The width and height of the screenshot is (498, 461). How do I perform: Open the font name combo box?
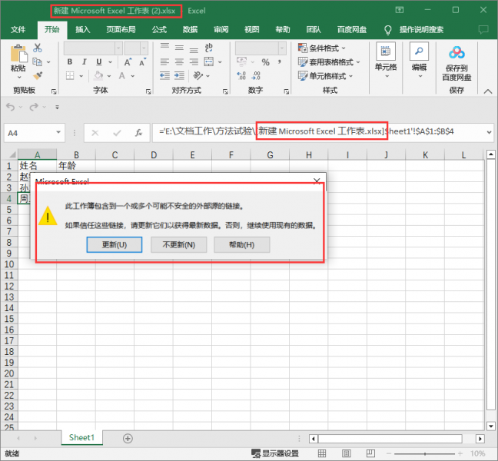coord(93,48)
